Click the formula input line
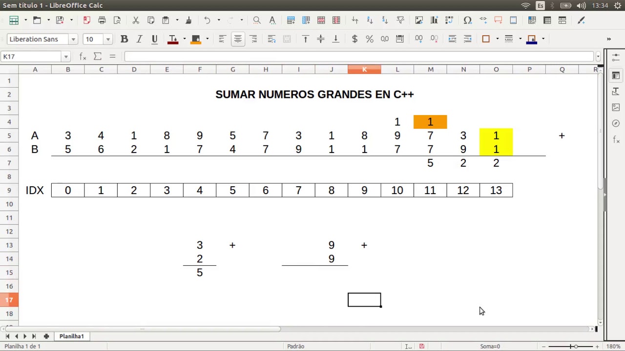Image resolution: width=625 pixels, height=351 pixels. (359, 57)
